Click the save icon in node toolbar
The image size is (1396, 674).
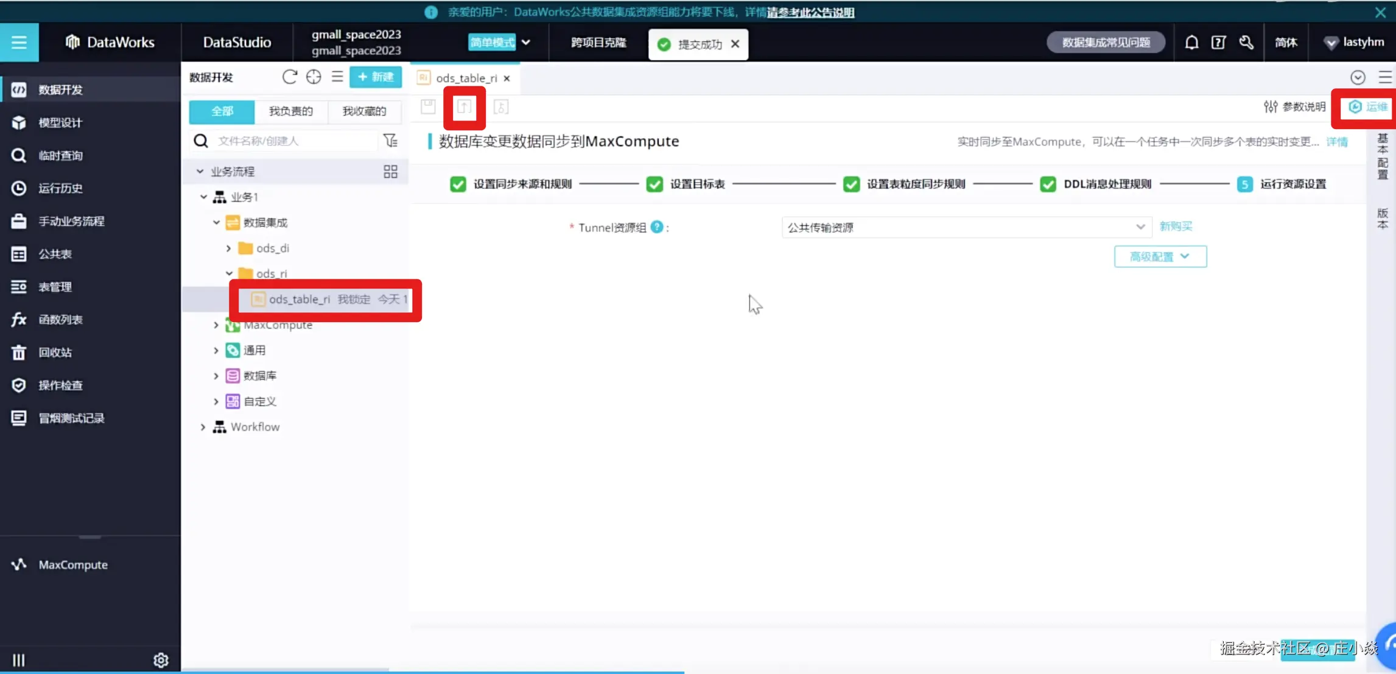point(428,107)
